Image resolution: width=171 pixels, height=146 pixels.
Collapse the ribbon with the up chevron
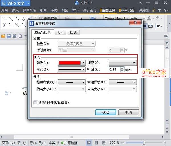(x=140, y=3)
